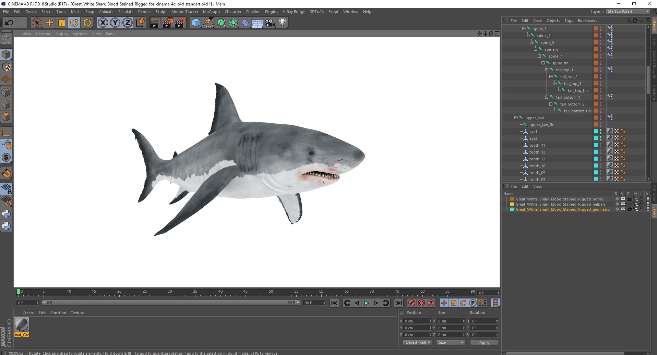
Task: Select the mat_Gre material thumbnail
Action: [22, 325]
